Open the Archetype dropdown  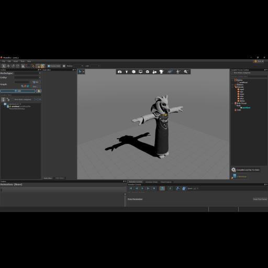tap(28, 73)
